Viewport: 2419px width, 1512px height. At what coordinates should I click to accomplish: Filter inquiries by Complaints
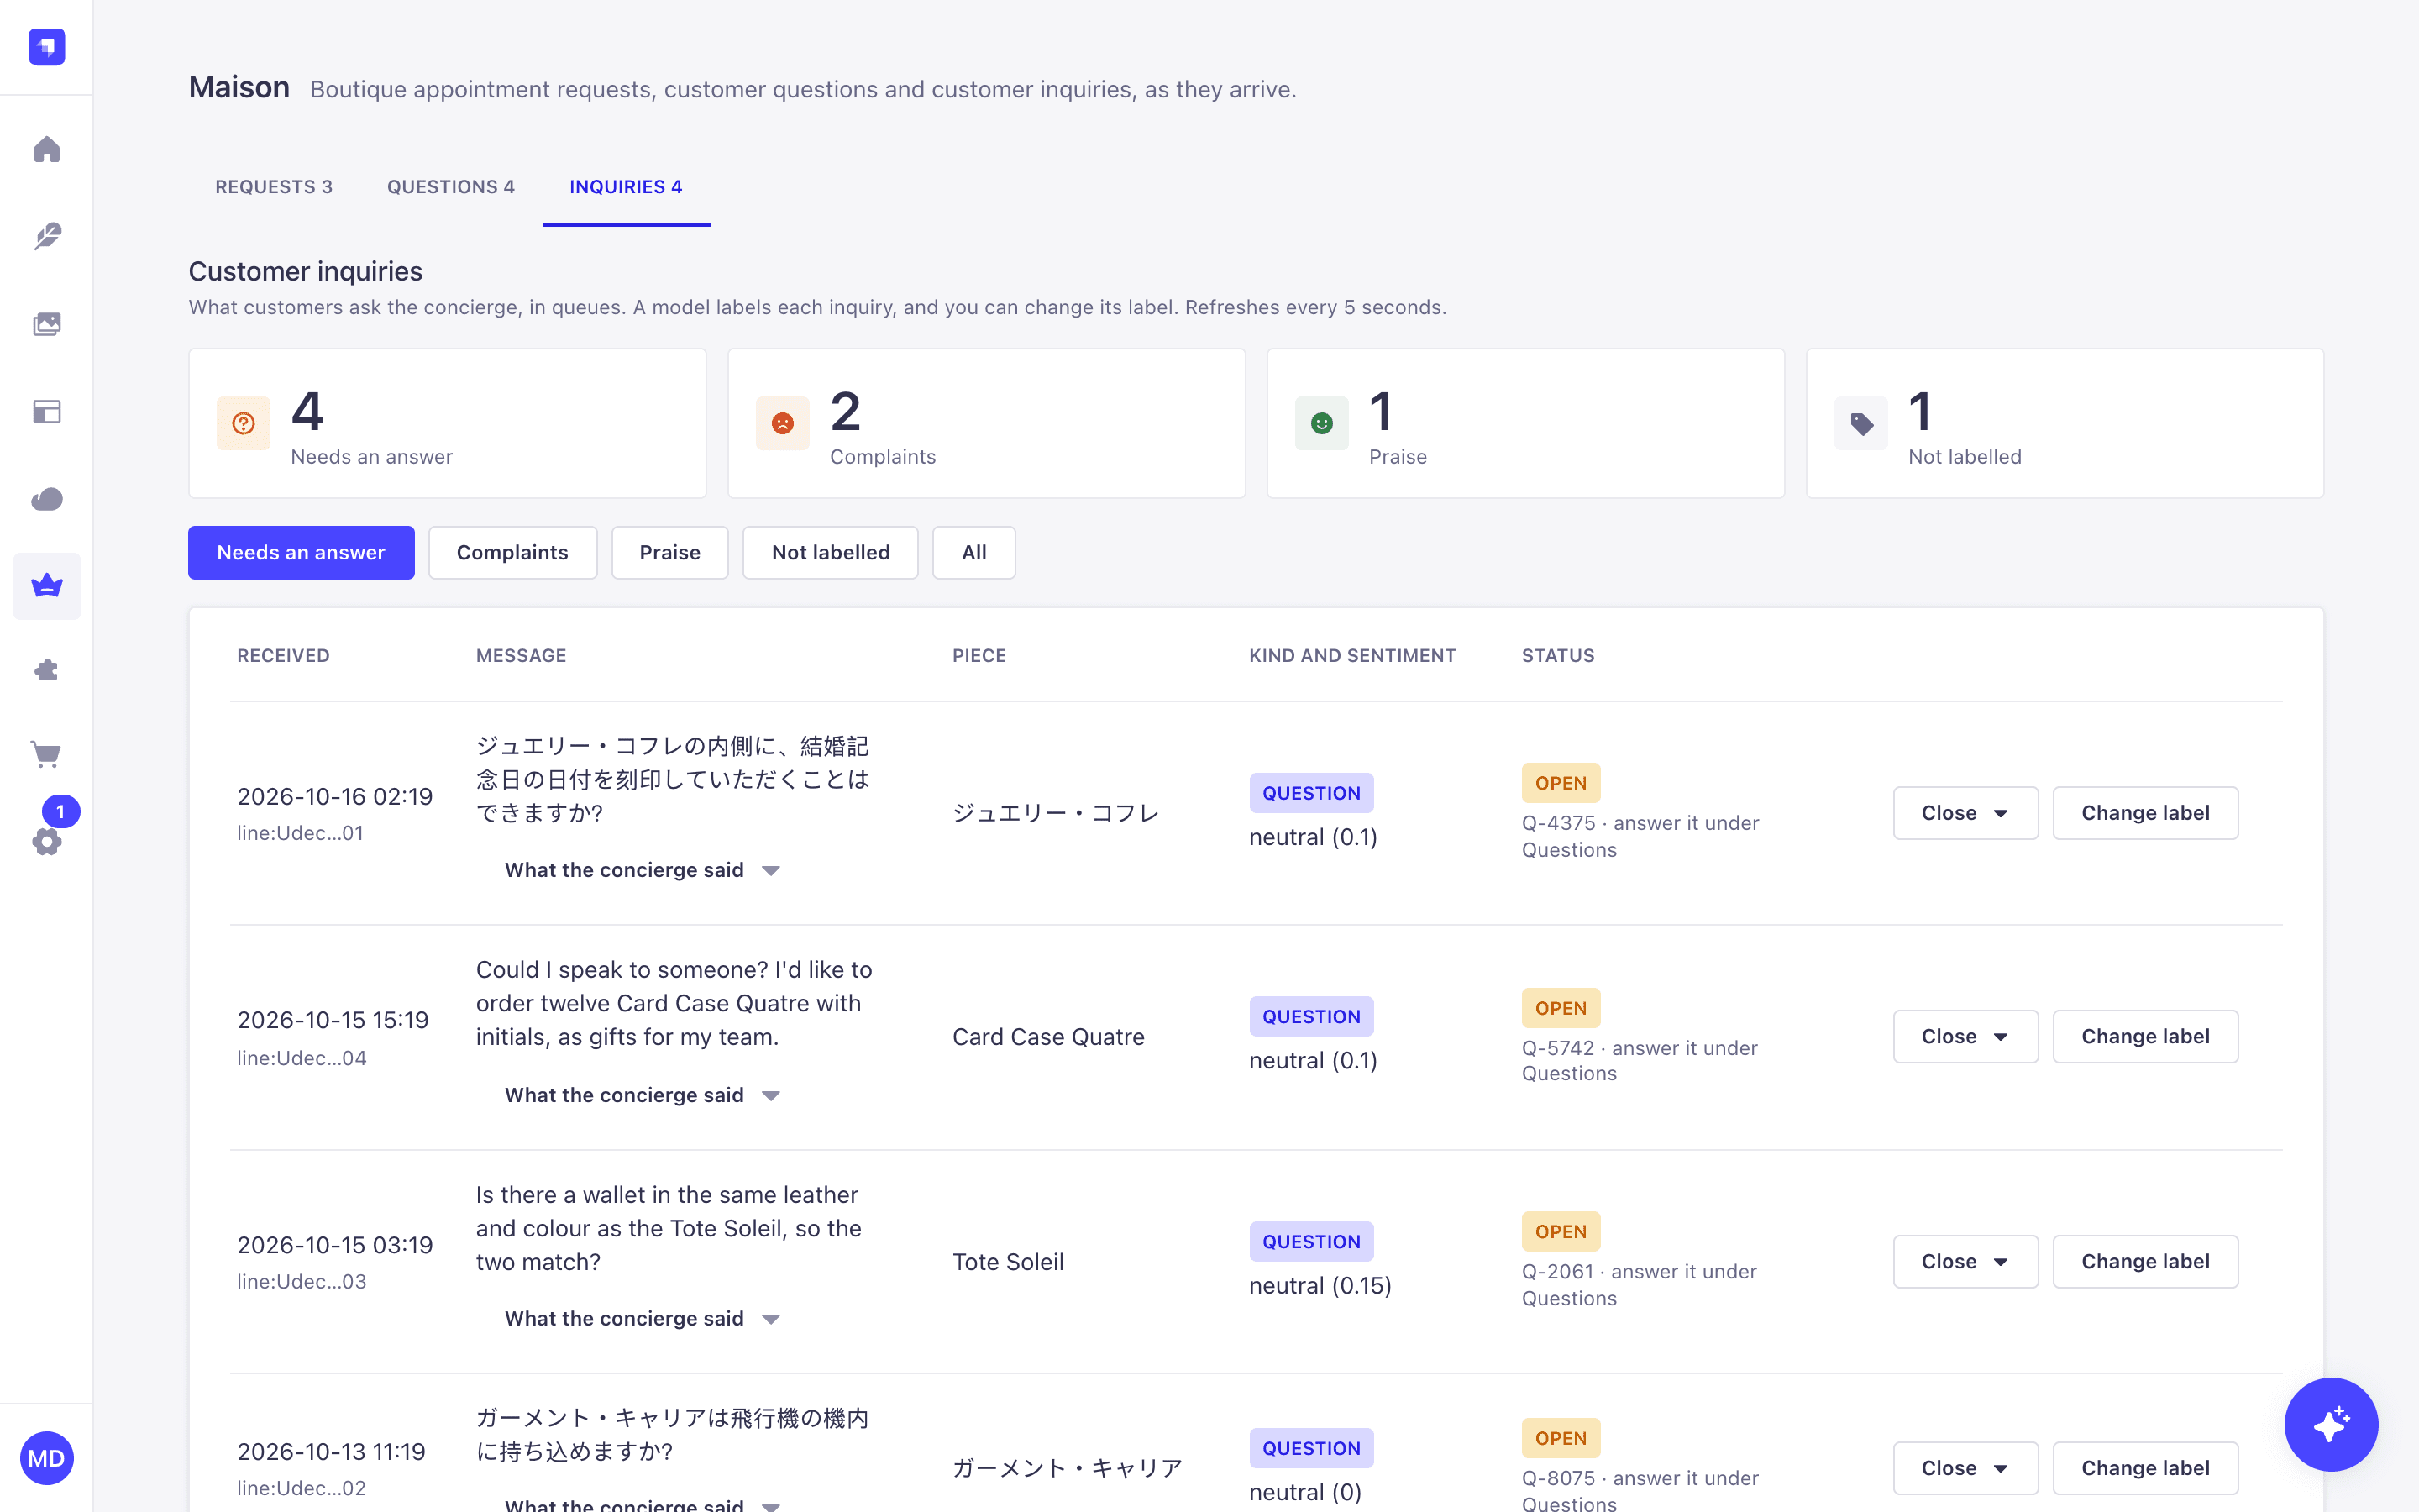[513, 553]
